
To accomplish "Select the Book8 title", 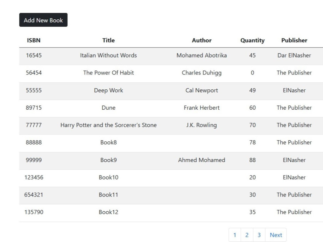I will [109, 142].
